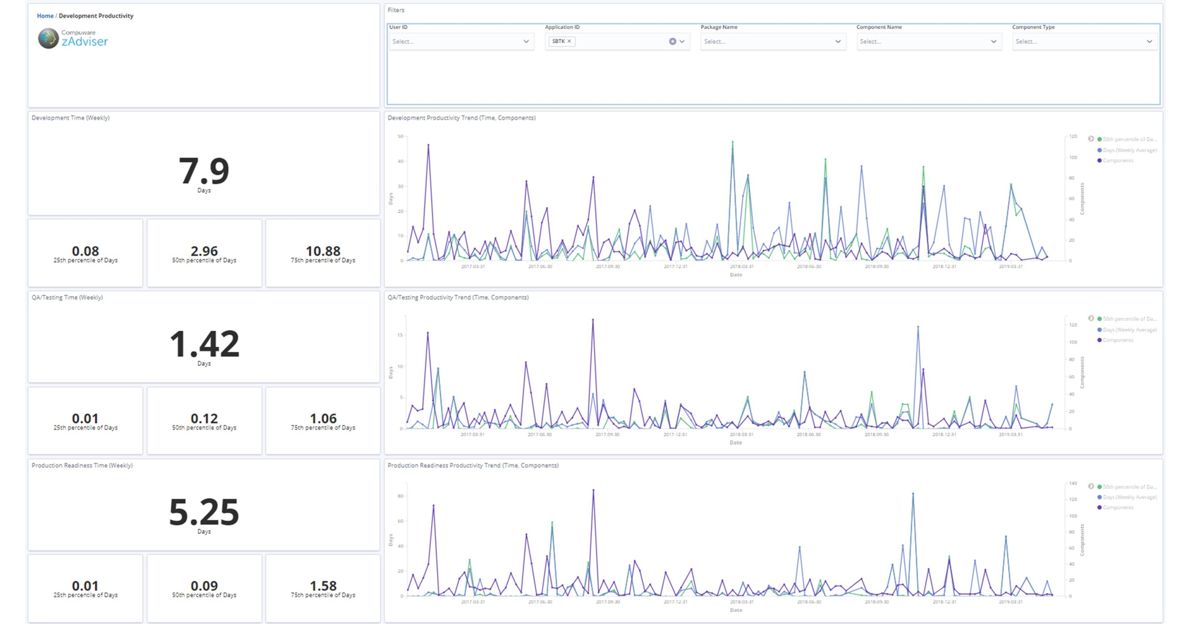Clear all Application ID selections icon

[x=672, y=41]
